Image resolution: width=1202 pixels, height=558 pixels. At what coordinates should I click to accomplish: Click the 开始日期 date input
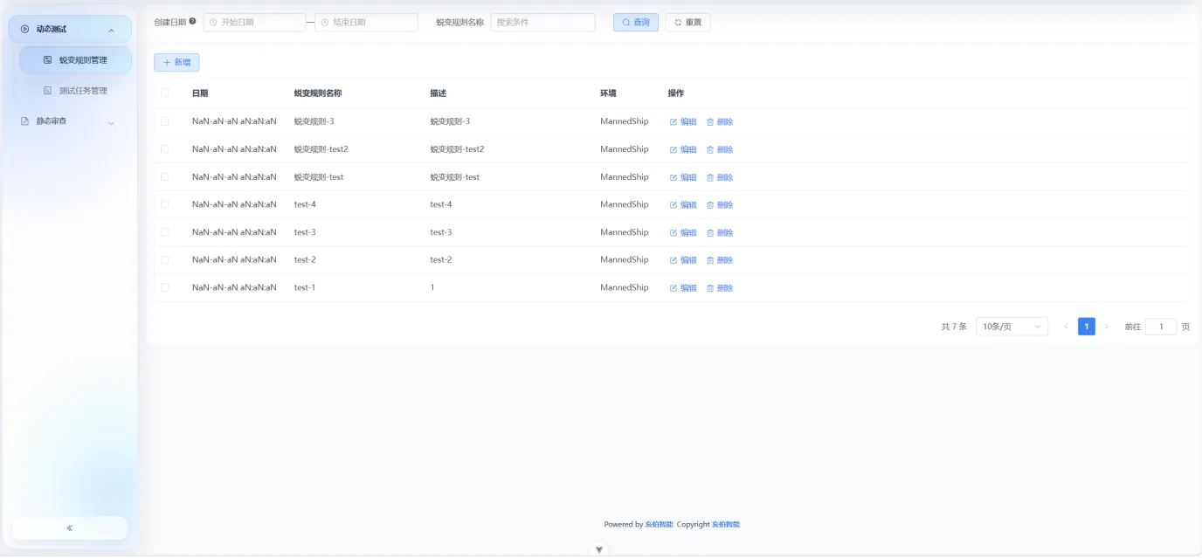254,22
